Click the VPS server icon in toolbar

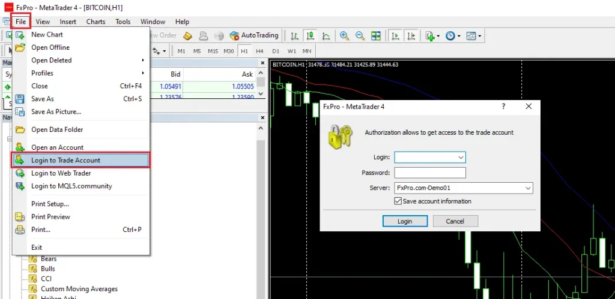(204, 35)
